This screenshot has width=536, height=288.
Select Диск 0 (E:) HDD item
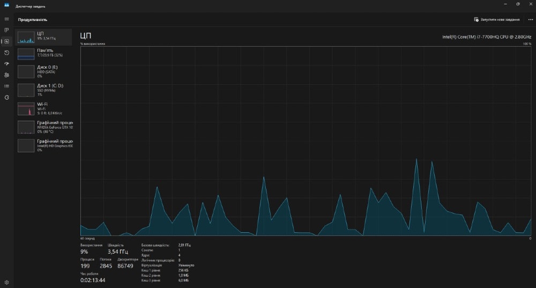click(44, 71)
